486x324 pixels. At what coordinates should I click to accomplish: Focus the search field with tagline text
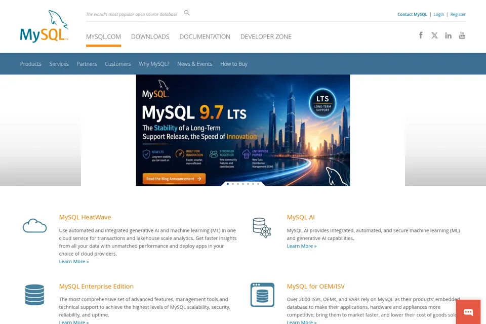click(132, 14)
